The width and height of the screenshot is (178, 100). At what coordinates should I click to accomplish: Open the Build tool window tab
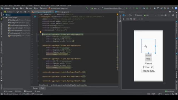pyautogui.click(x=37, y=91)
